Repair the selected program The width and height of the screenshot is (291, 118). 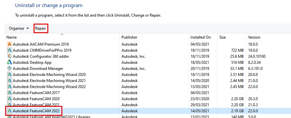tap(41, 28)
